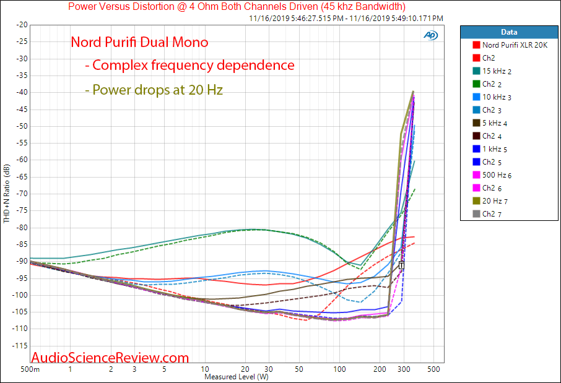Select the 'Nord Purifi XLR 20K' legend label
This screenshot has width=561, height=383.
515,45
